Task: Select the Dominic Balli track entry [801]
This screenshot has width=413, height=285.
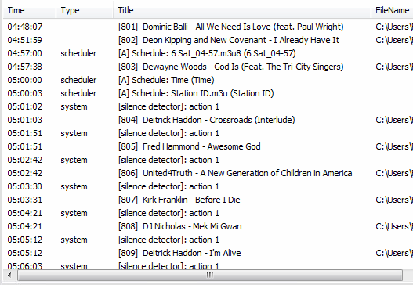Action: pos(208,27)
